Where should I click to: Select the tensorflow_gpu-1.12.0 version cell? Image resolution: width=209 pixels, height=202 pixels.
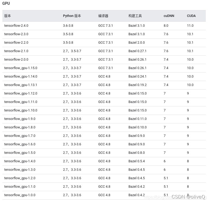[x=21, y=93]
